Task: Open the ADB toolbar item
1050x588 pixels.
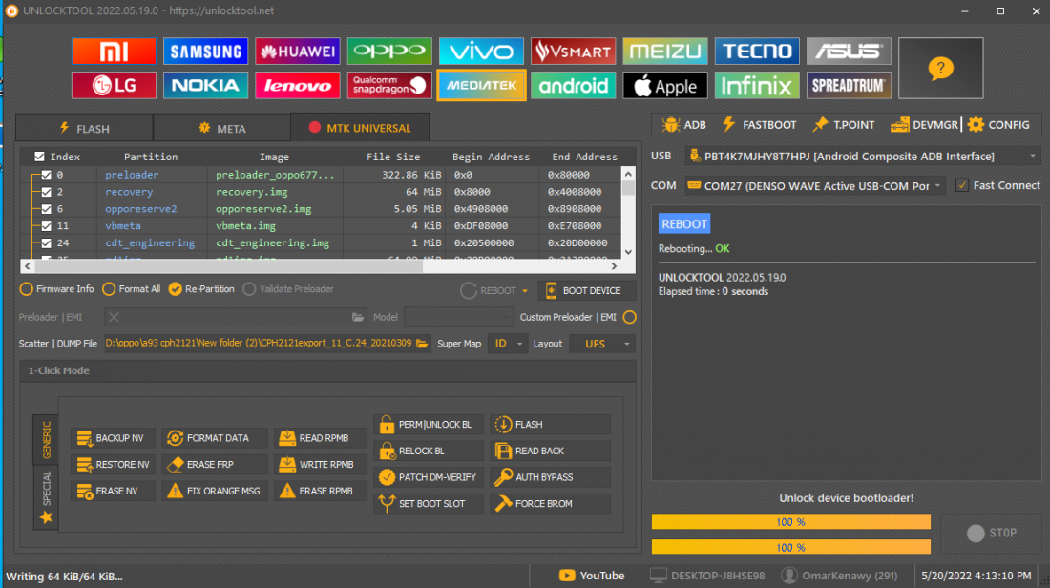Action: click(x=683, y=124)
